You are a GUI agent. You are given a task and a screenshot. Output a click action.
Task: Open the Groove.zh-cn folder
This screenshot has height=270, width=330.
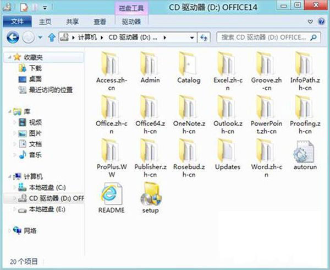point(266,71)
